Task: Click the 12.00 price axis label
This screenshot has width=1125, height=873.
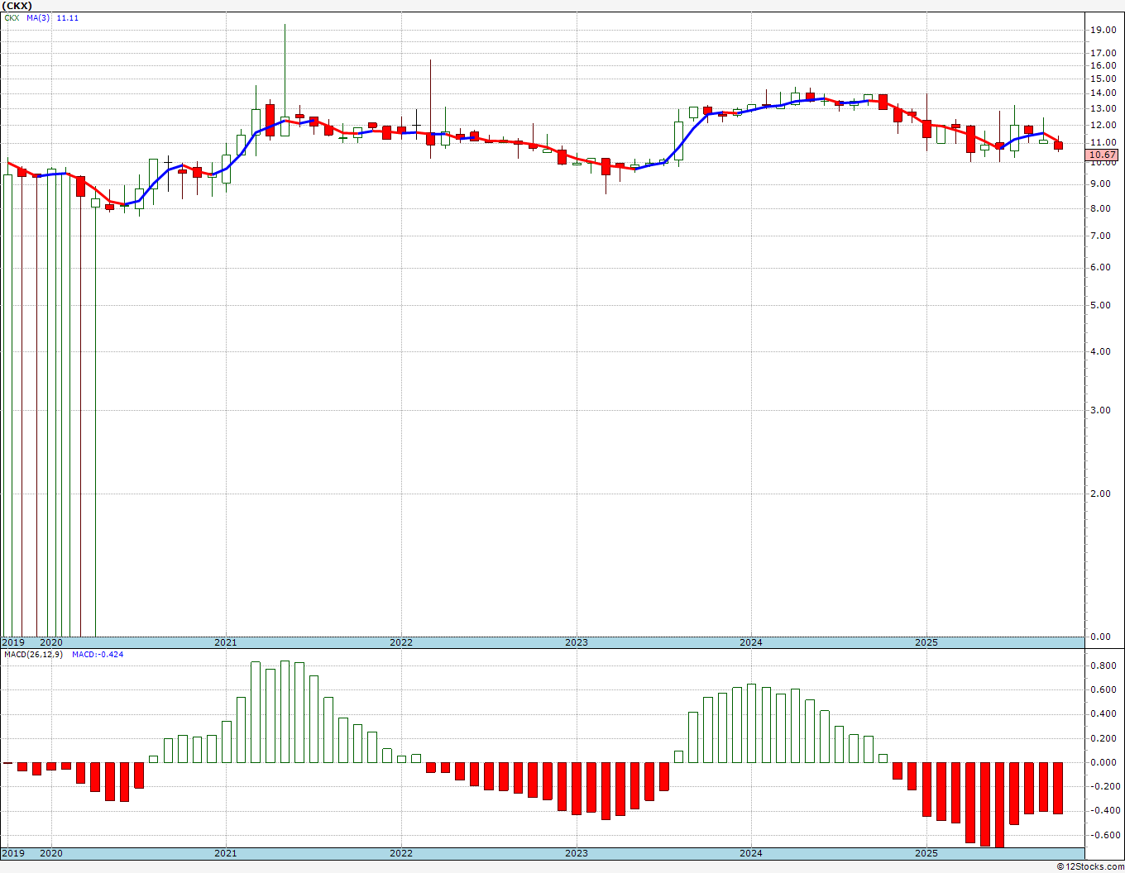Action: (1102, 125)
